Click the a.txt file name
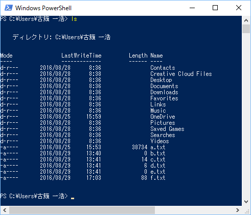251x215 pixels. (x=158, y=147)
